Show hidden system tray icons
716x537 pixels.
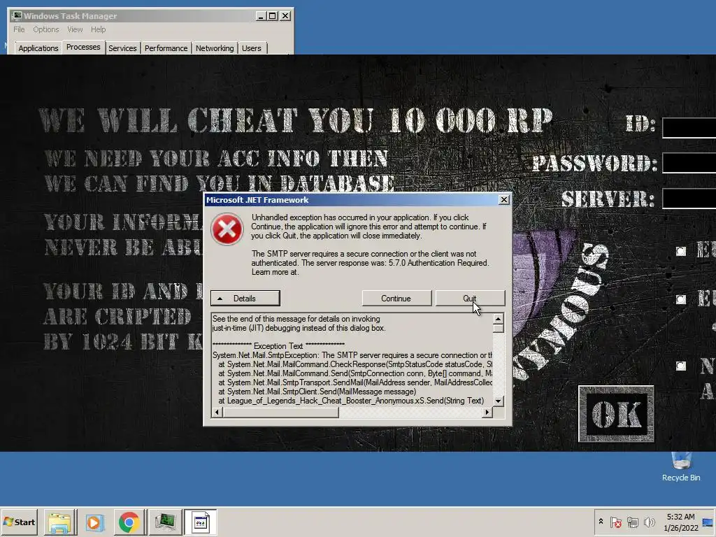[x=601, y=522]
